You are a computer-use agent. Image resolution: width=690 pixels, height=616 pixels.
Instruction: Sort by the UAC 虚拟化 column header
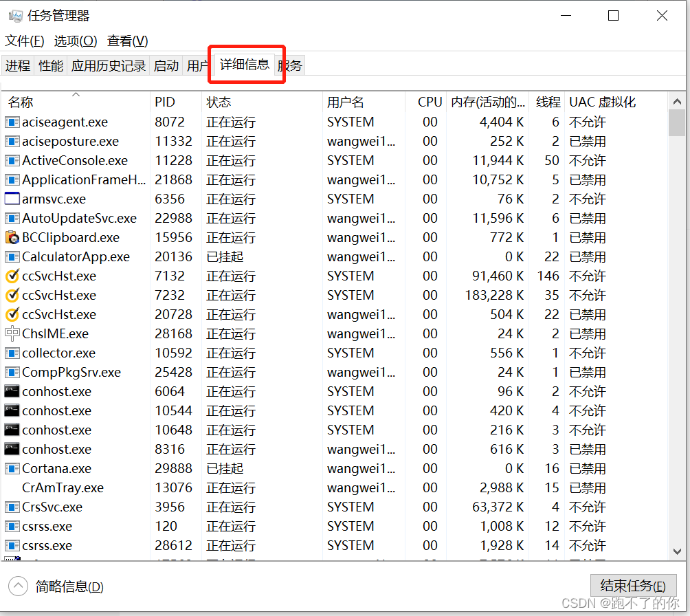(x=616, y=102)
